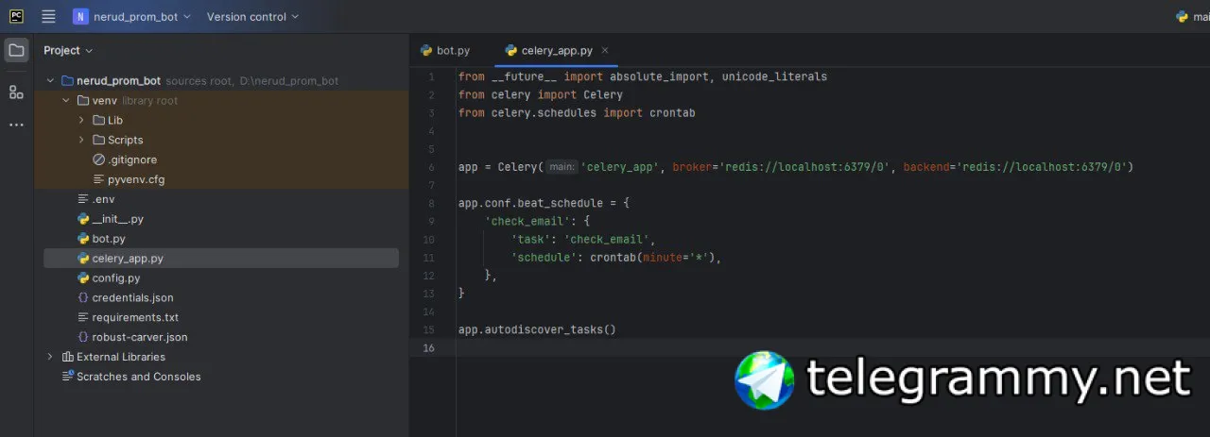
Task: Open the Structure tool window icon
Action: click(16, 92)
